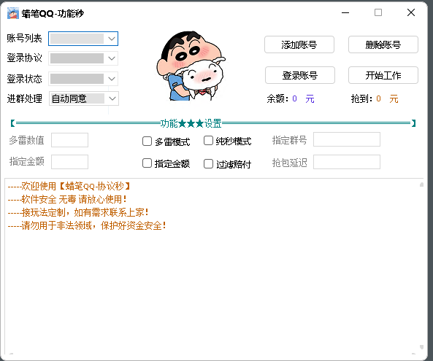This screenshot has width=433, height=361.
Task: Click log line 接玩法定制，如有需求联系上家
Action: point(78,213)
